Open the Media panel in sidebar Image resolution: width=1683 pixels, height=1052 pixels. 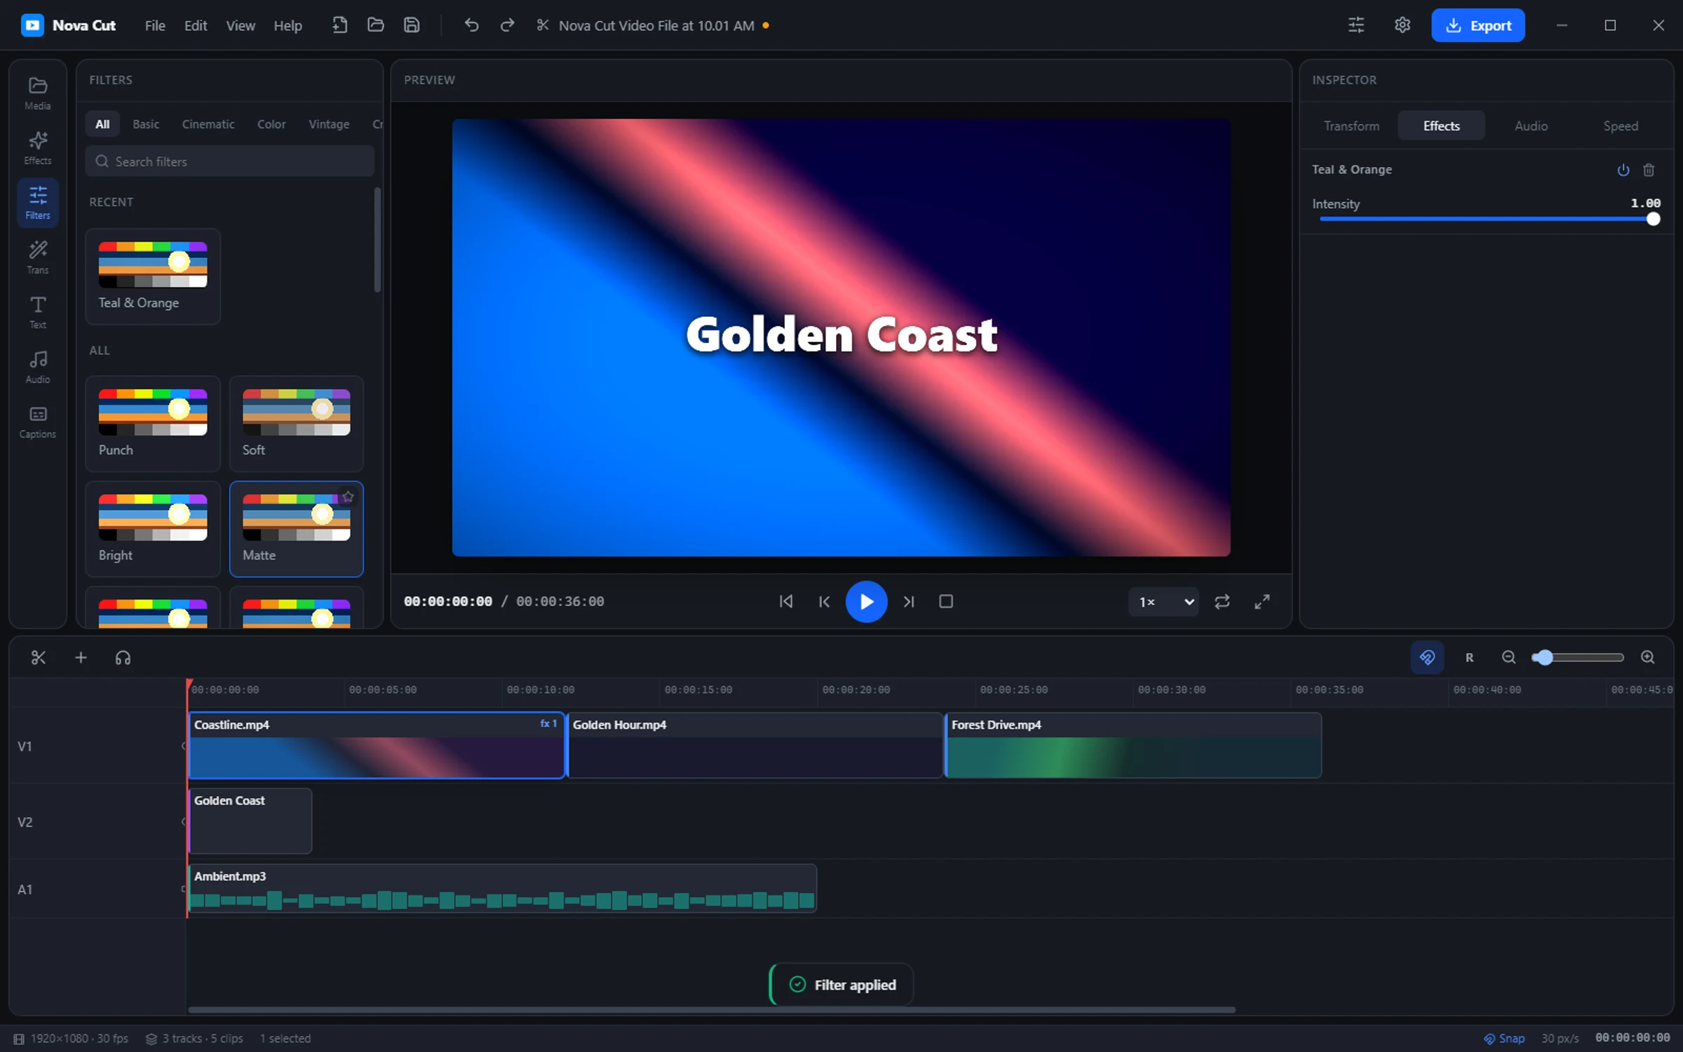point(38,93)
